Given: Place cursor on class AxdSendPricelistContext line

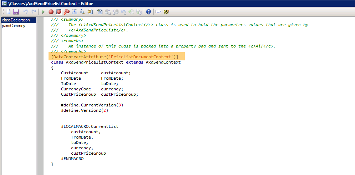Looking at the screenshot, I should [116, 62].
